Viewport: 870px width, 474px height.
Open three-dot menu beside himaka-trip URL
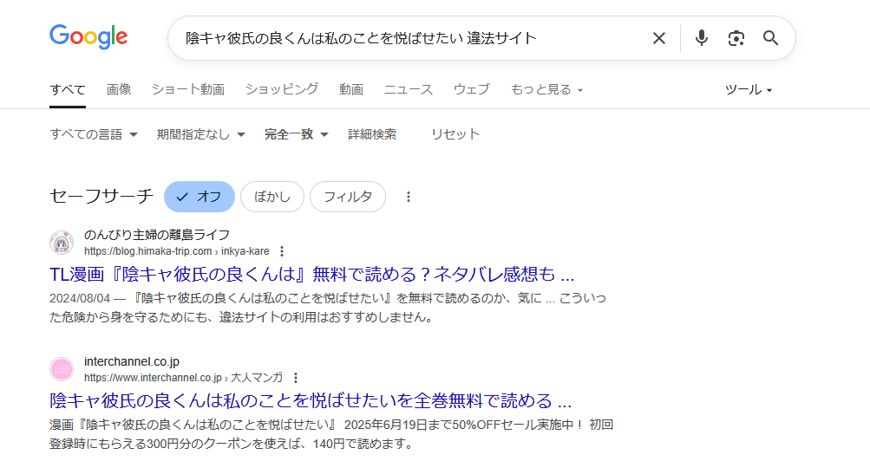[282, 251]
